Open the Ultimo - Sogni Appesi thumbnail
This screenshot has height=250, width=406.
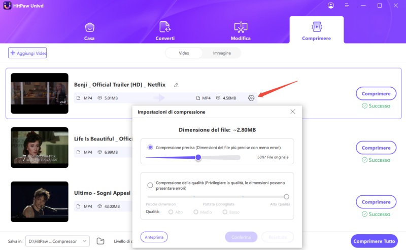[x=40, y=202]
